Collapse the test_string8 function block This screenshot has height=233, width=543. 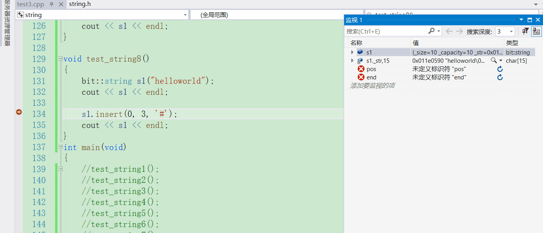point(60,59)
